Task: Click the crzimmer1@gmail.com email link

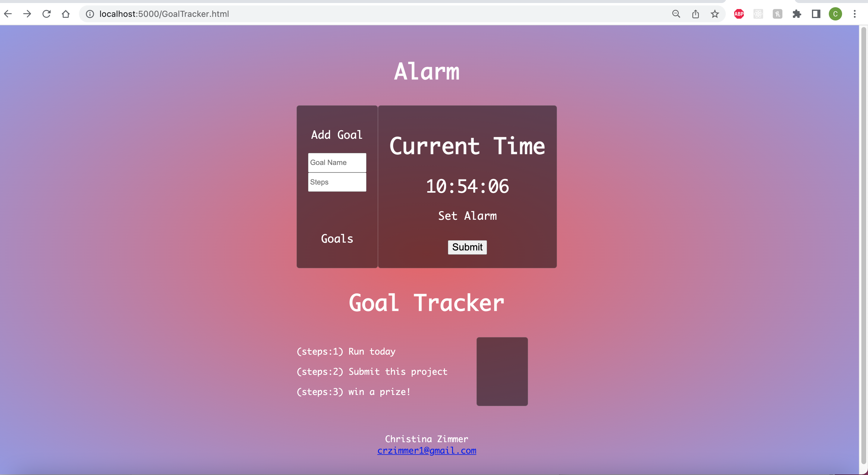Action: 426,450
